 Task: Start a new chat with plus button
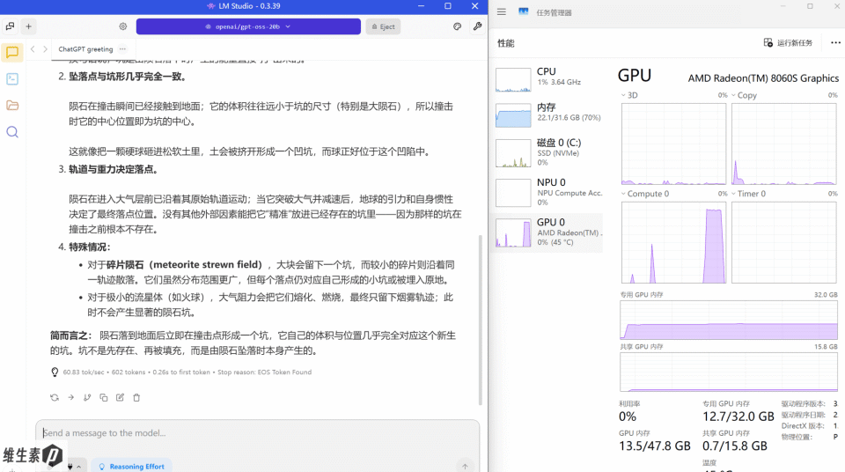pos(28,26)
